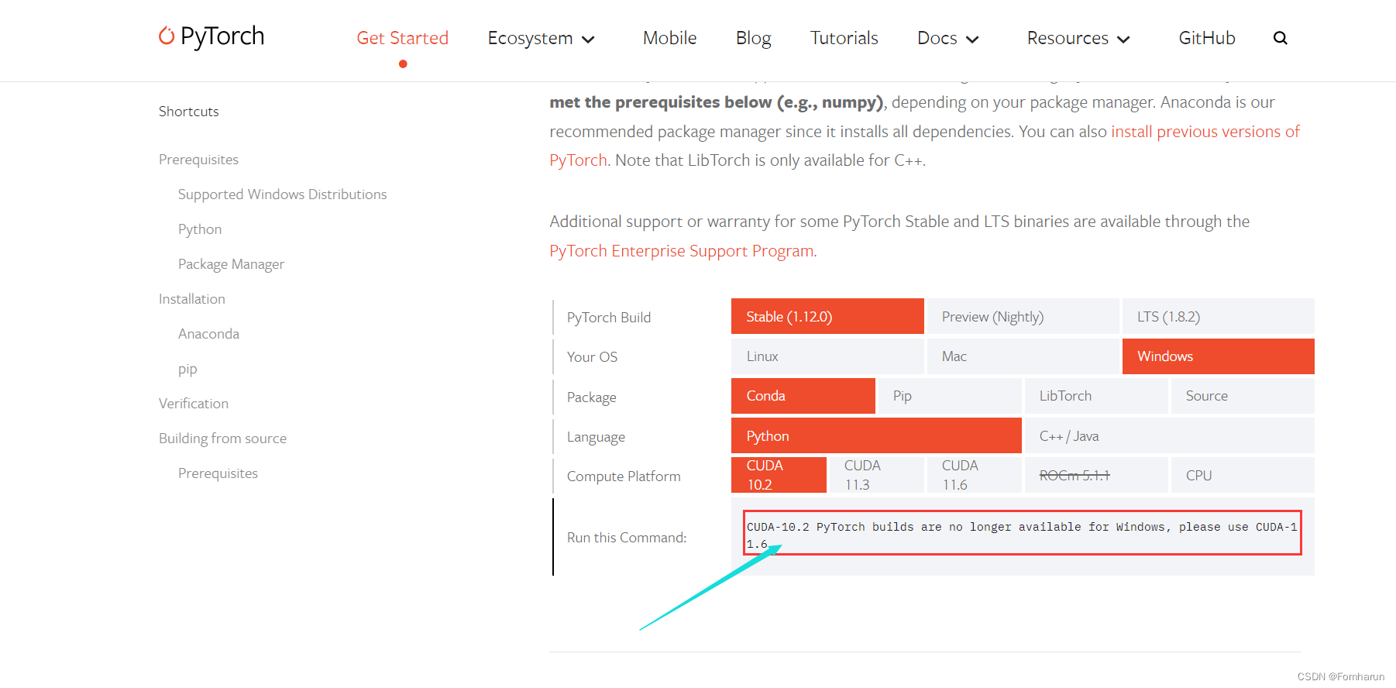Open the Tutorials page

[x=844, y=38]
